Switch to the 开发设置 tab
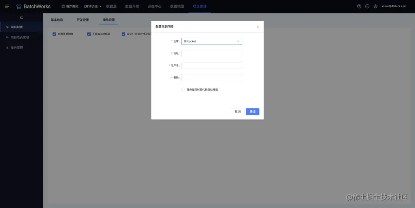 [83, 20]
